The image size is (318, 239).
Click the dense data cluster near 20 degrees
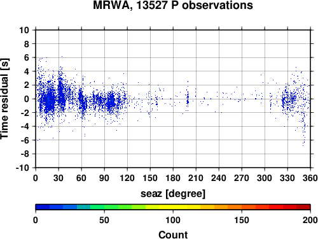[x=50, y=101]
